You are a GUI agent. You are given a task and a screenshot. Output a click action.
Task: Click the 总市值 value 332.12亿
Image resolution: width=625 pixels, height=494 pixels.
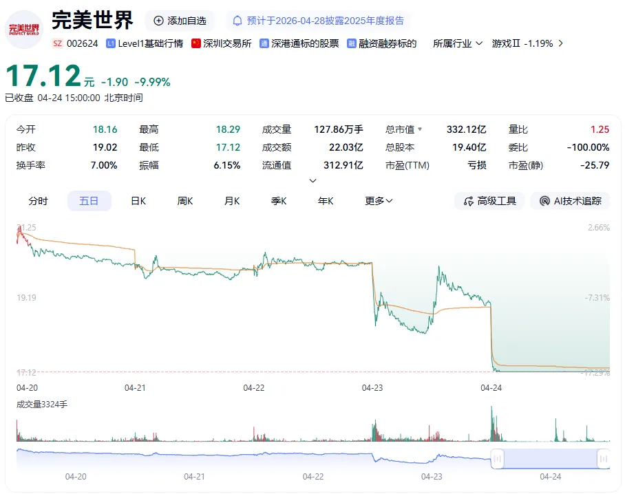pyautogui.click(x=467, y=129)
